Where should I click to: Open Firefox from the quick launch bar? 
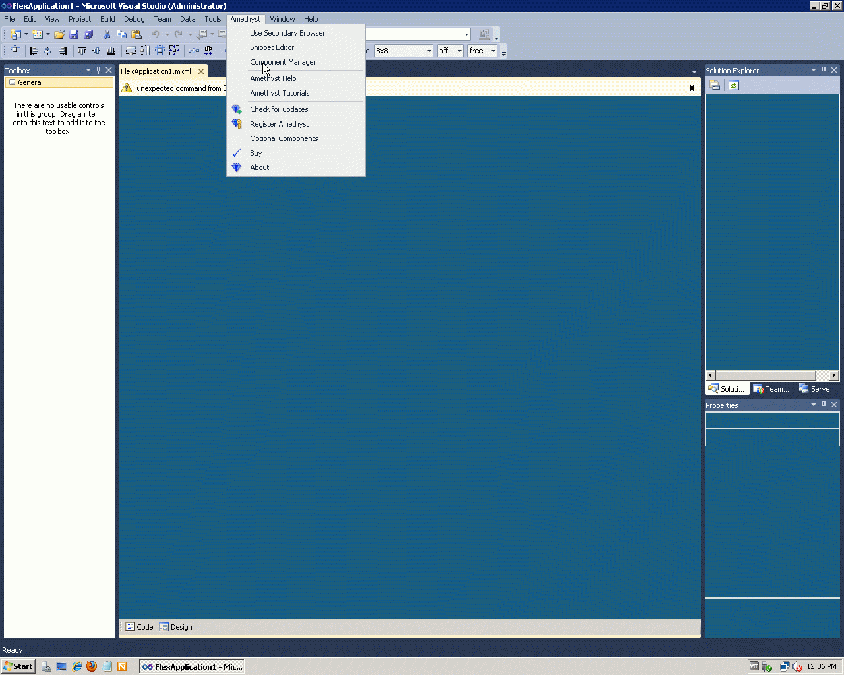point(92,666)
